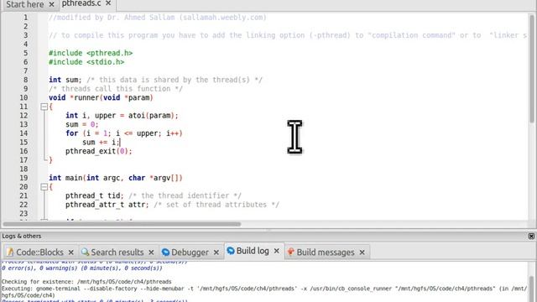This screenshot has height=302, width=537.
Task: Click the 'set of thread attributes' comment
Action: pyautogui.click(x=216, y=205)
